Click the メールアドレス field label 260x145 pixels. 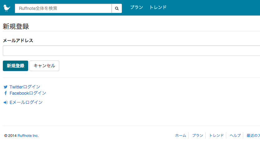[18, 41]
